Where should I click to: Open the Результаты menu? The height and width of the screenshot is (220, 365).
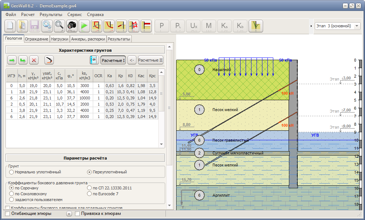click(x=51, y=15)
